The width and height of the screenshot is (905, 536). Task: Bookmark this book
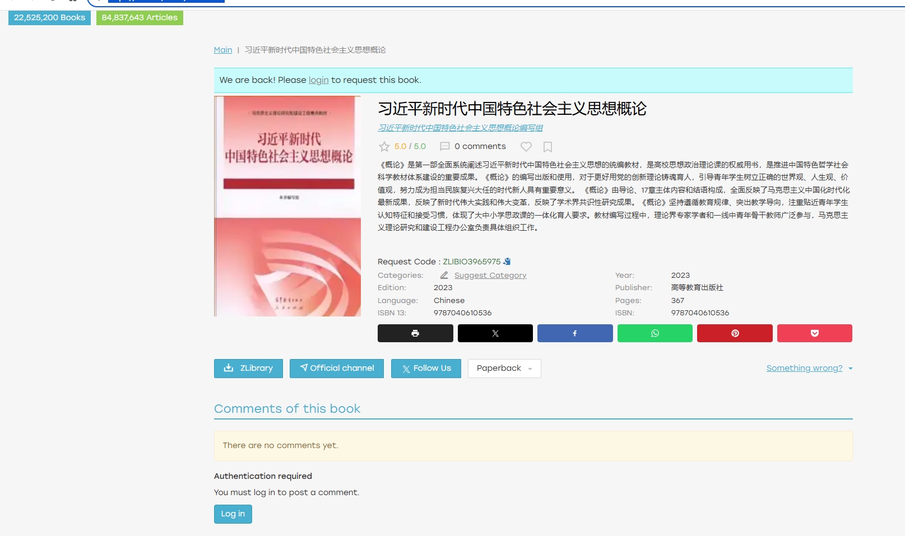[x=547, y=147]
